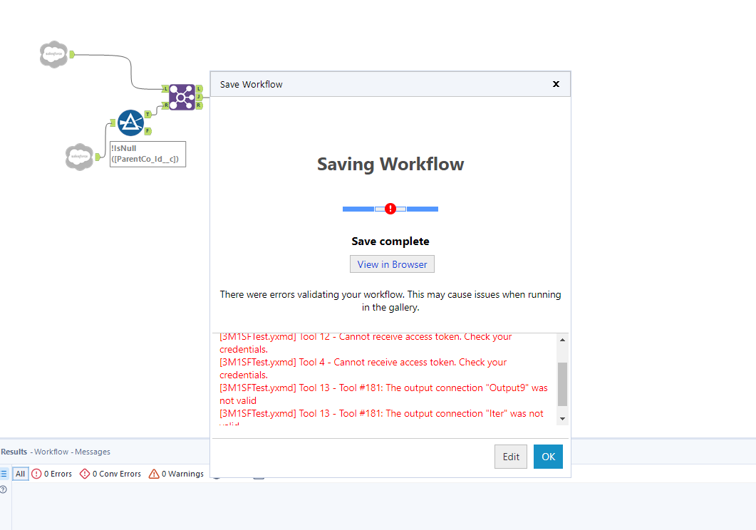Click the Results messages list icon
The width and height of the screenshot is (756, 530).
(x=4, y=474)
